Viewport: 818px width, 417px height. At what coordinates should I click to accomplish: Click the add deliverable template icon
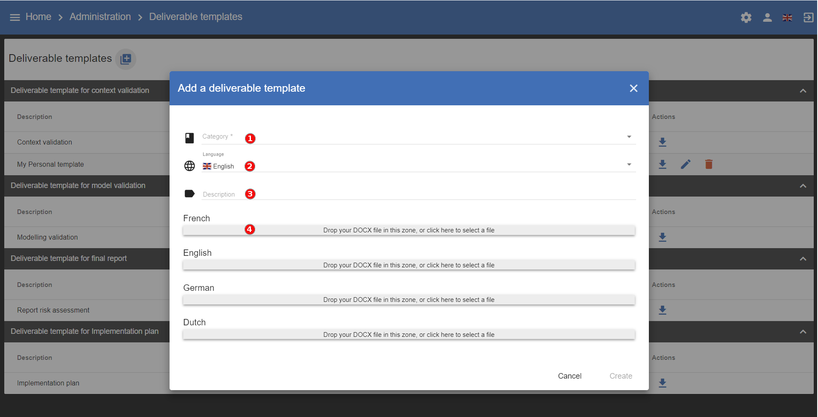point(126,59)
